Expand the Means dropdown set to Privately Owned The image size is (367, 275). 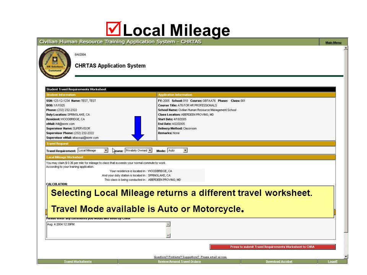[x=138, y=150]
